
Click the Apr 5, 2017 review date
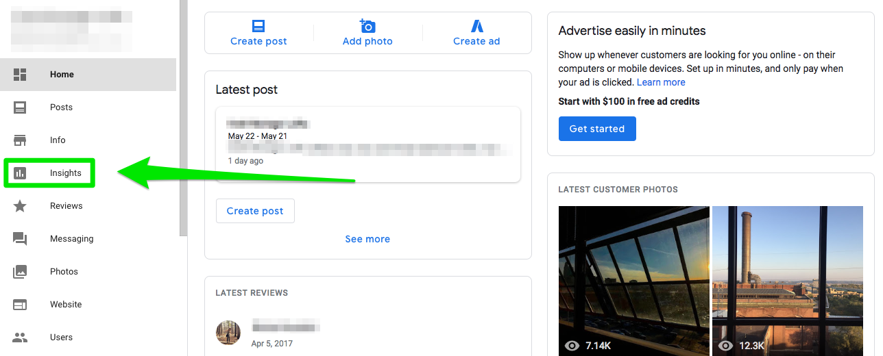pos(272,344)
